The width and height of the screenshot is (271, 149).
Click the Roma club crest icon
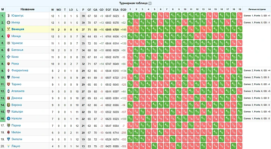pyautogui.click(x=9, y=64)
